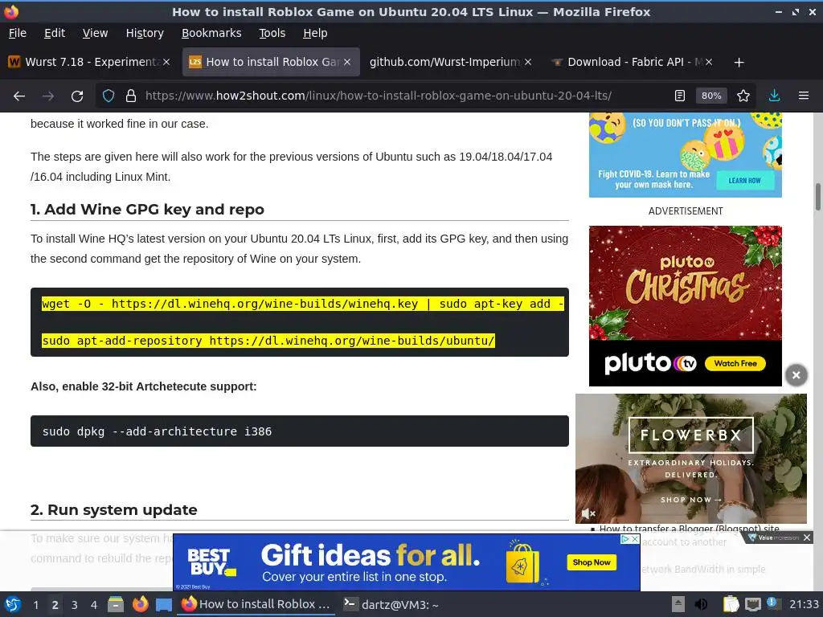Image resolution: width=823 pixels, height=617 pixels.
Task: Focus the Firefox 'How to install Roblox' taskbar window
Action: tap(256, 604)
